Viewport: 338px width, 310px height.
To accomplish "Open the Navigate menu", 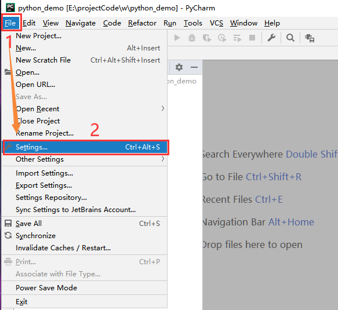I will tap(81, 23).
